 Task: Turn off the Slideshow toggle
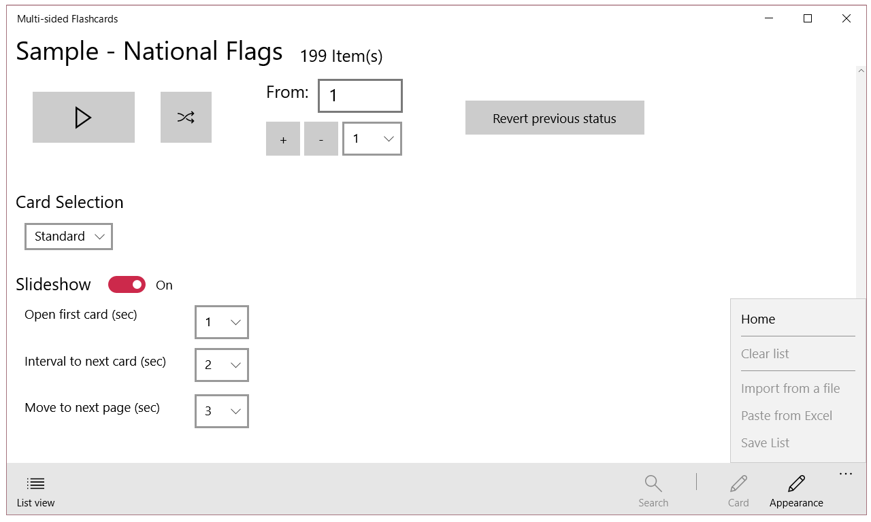click(127, 285)
